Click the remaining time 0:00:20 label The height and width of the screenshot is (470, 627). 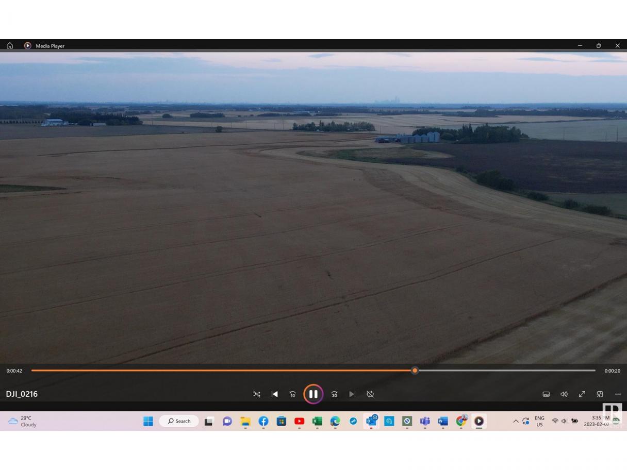point(612,371)
